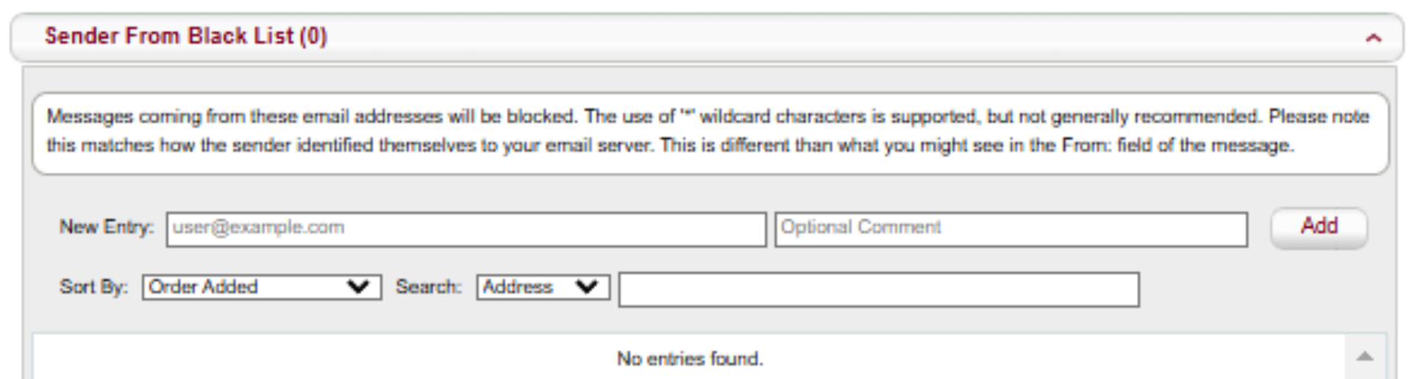Viewport: 1412px width, 379px height.
Task: Click the Search label
Action: tap(429, 286)
